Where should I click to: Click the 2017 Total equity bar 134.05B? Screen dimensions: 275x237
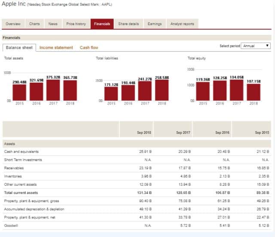(237, 90)
